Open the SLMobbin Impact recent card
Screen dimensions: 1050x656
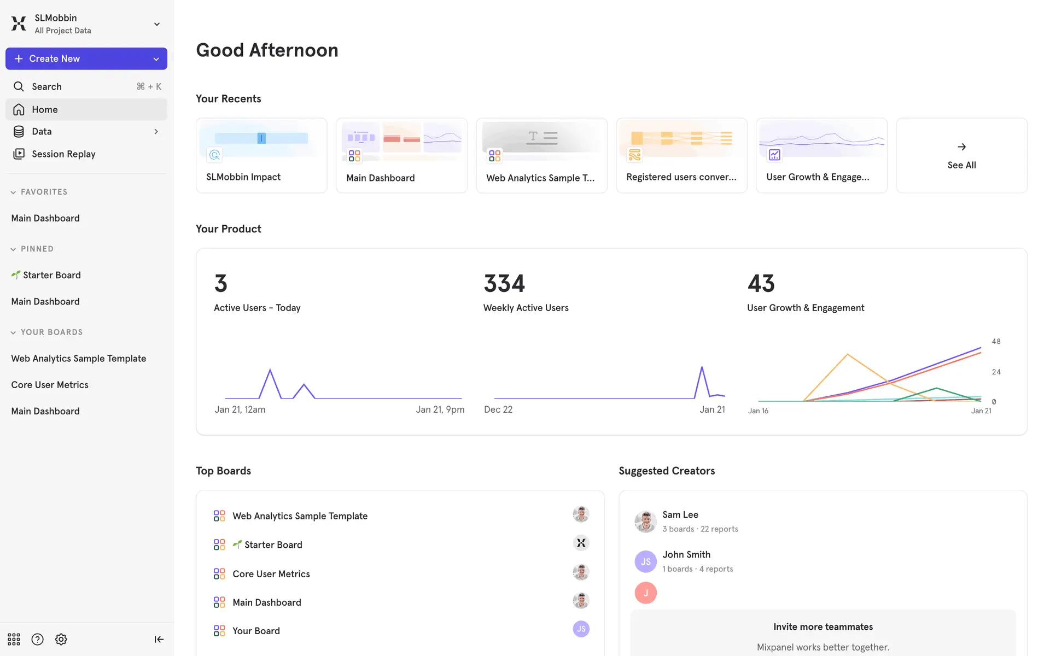coord(261,156)
